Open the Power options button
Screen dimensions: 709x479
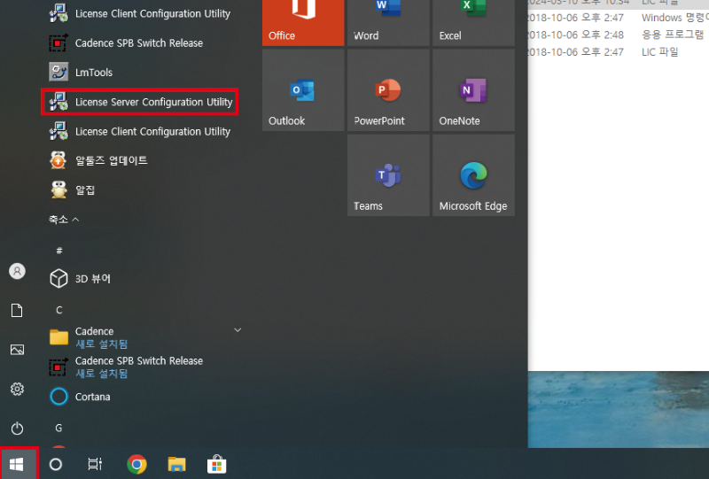17,429
